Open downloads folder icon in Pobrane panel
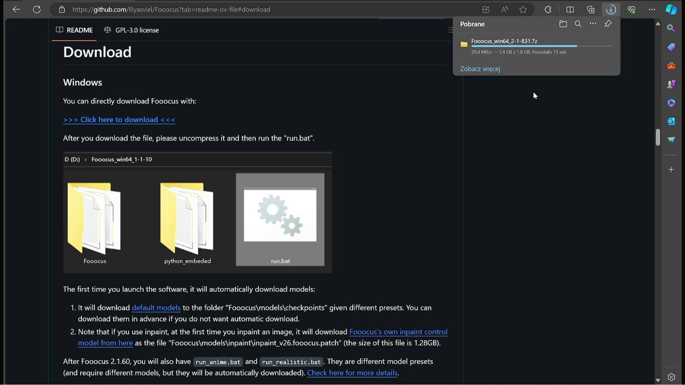 563,24
